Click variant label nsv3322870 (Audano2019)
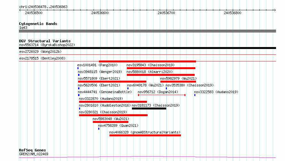Image resolution: width=285 pixels, height=161 pixels. click(x=101, y=99)
